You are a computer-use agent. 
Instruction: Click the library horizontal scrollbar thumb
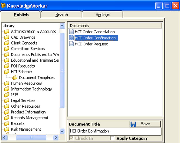(x=31, y=137)
